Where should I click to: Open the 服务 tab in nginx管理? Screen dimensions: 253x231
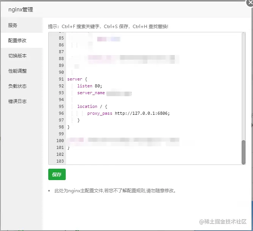point(22,25)
